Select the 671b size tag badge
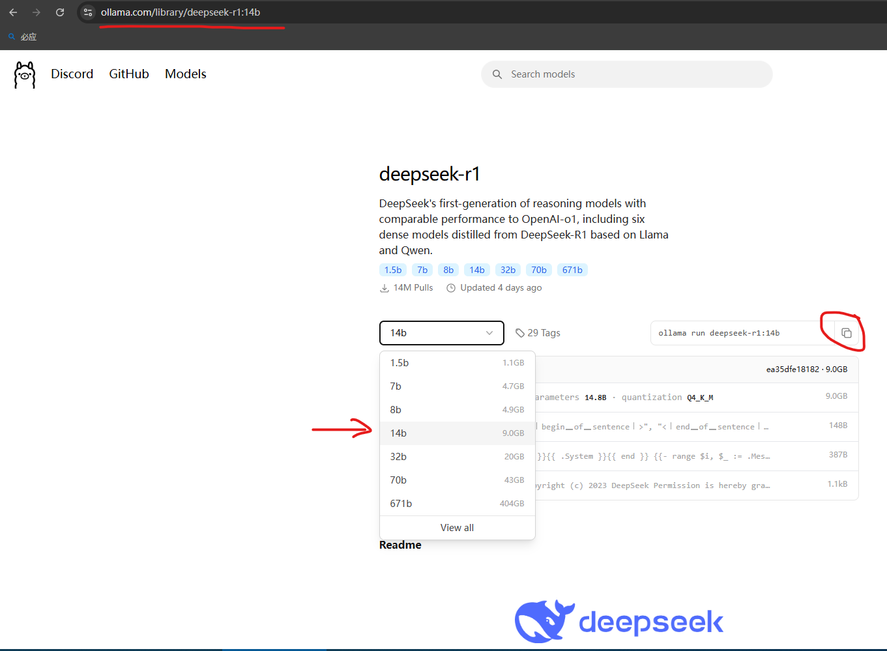 coord(572,270)
